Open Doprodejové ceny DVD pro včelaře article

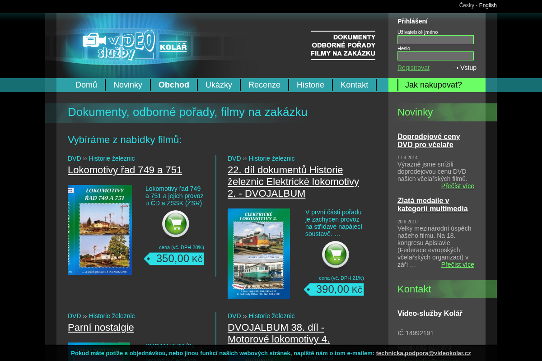click(x=429, y=141)
